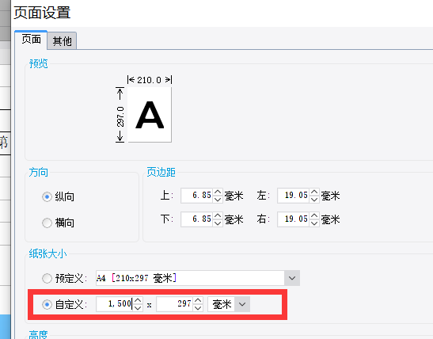The width and height of the screenshot is (433, 339).
Task: Click the top margin 6.85 field
Action: click(196, 196)
